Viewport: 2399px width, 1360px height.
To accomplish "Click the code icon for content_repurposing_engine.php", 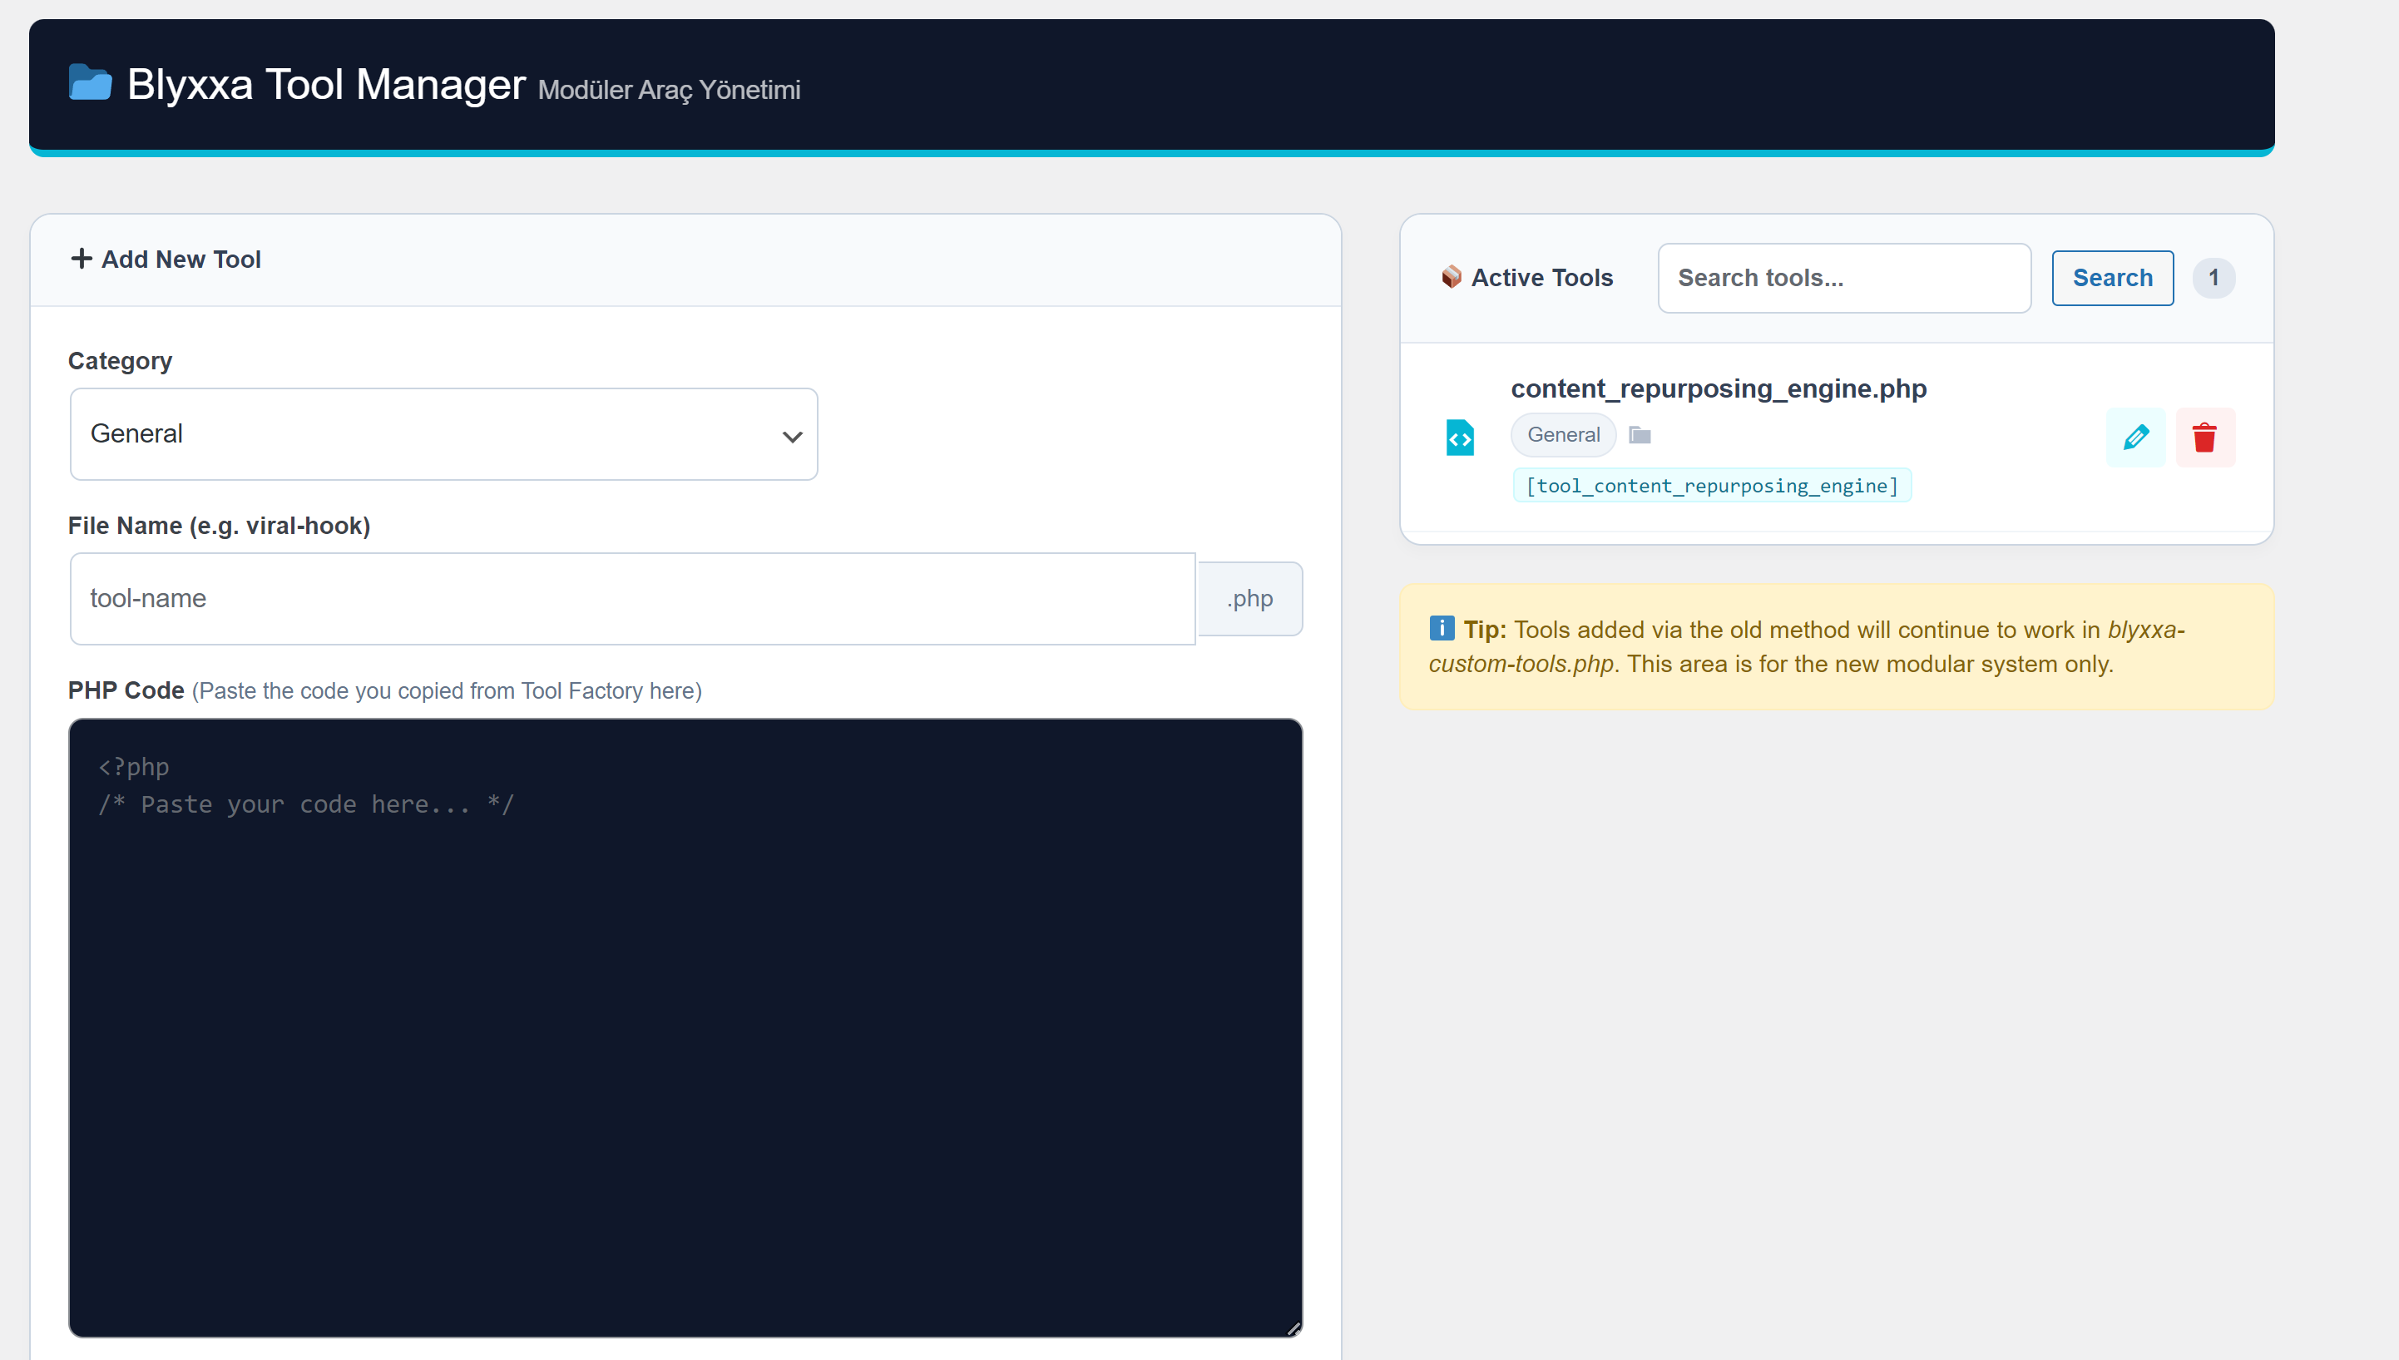I will (1462, 438).
